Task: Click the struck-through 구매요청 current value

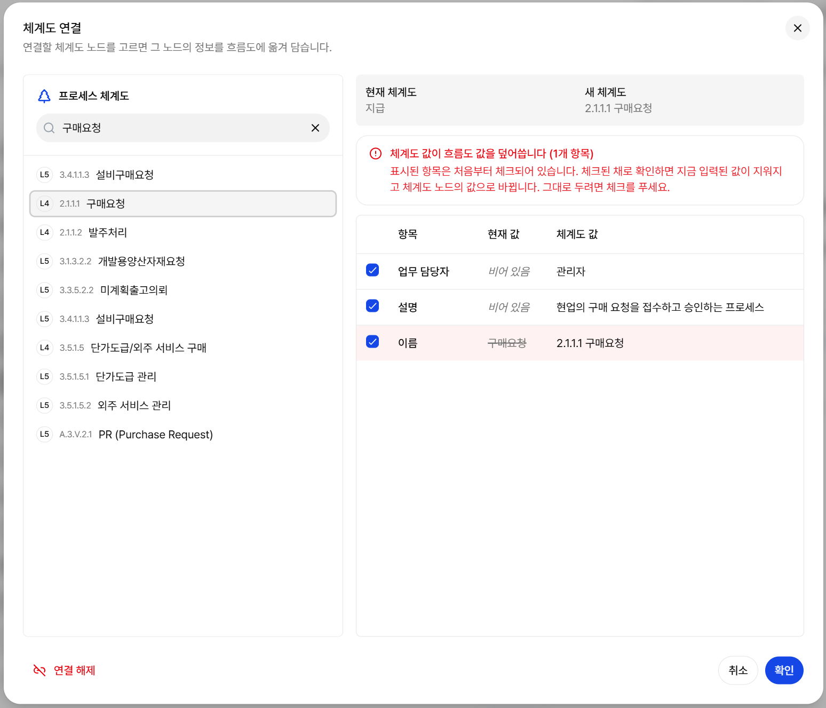Action: pyautogui.click(x=507, y=343)
